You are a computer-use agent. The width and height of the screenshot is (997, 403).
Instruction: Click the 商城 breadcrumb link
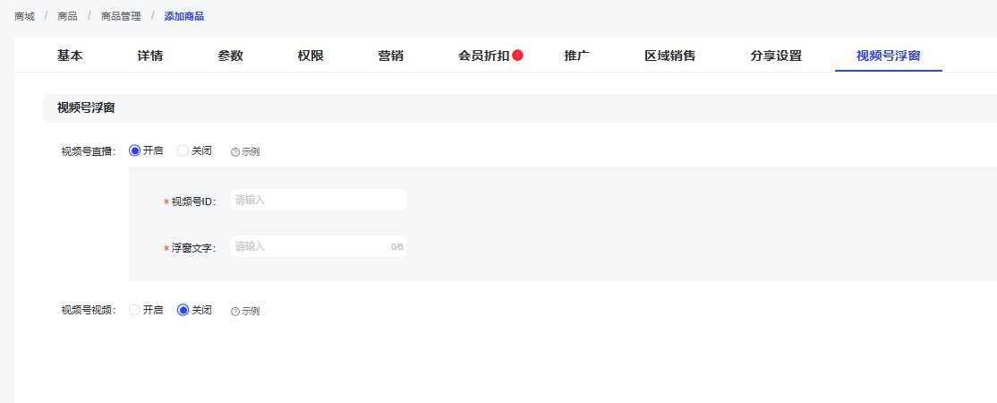click(24, 16)
